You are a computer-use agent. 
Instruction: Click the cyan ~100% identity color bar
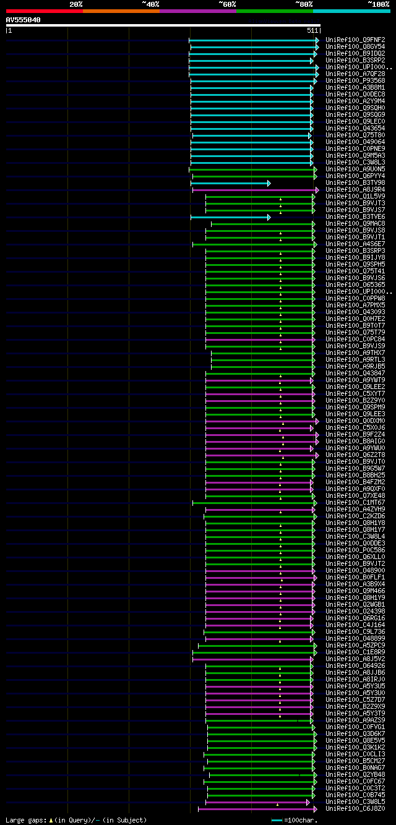point(351,11)
